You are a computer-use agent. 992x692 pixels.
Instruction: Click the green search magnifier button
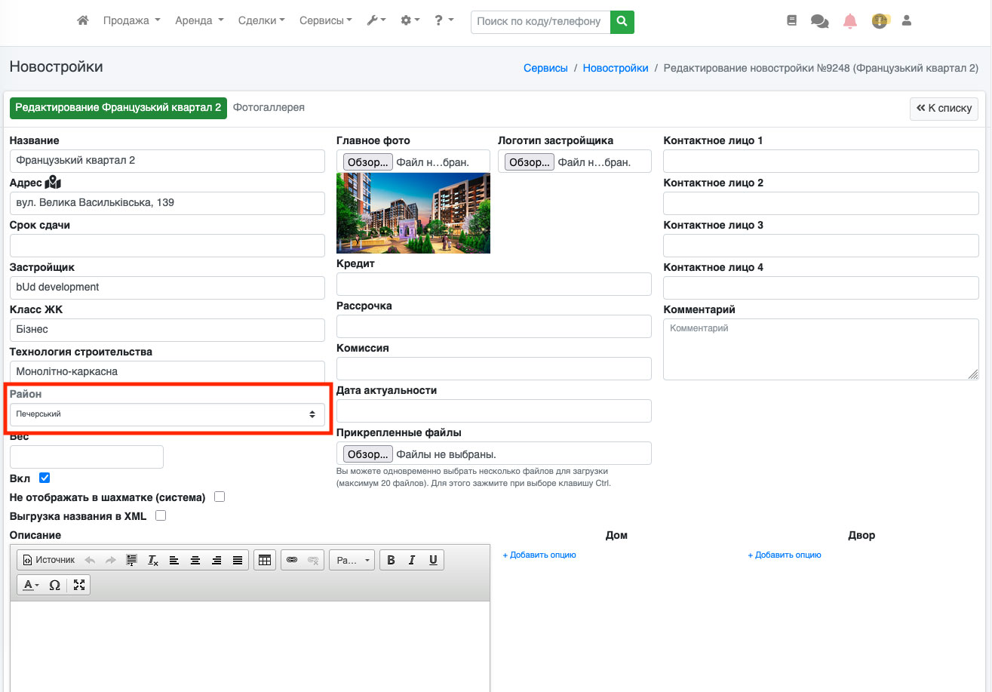(622, 22)
